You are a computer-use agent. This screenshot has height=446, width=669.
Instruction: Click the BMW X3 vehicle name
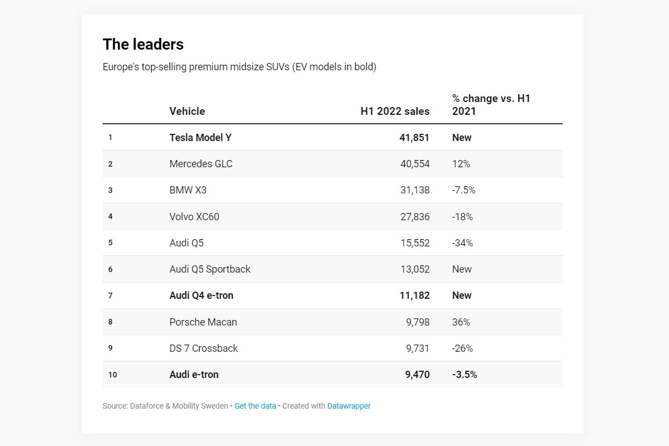coord(188,190)
